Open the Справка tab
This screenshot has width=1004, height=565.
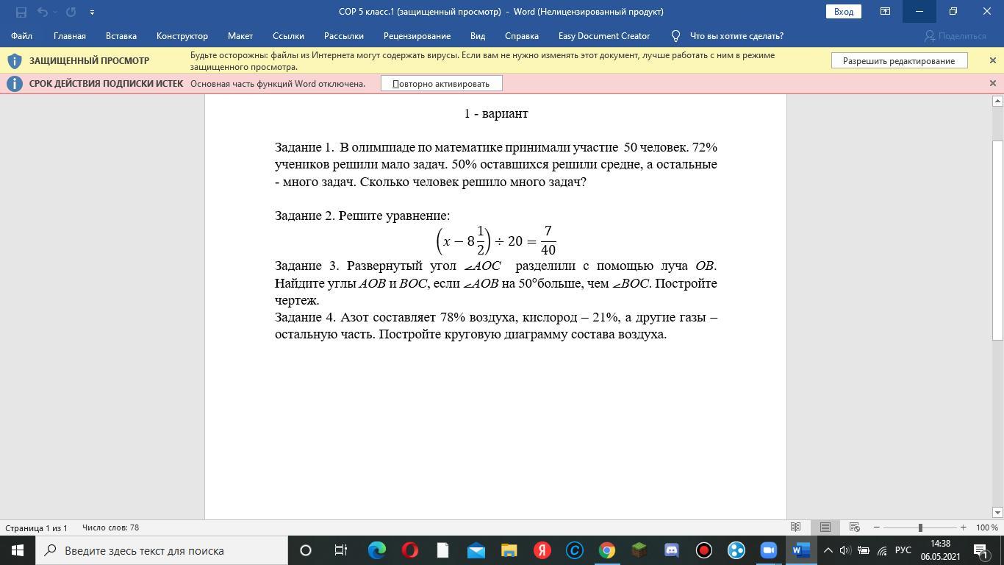522,35
